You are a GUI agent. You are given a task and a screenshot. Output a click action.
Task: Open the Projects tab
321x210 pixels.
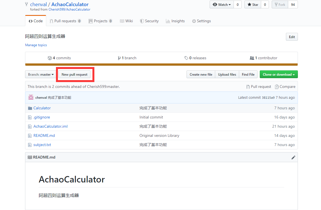[100, 21]
